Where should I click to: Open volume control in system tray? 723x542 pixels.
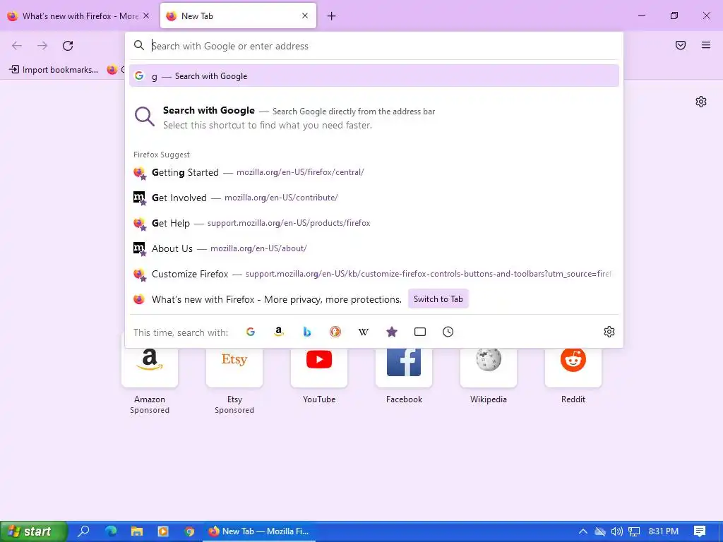(x=616, y=531)
